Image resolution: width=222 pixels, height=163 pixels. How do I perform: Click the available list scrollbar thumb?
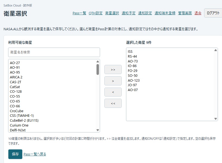[98, 69]
